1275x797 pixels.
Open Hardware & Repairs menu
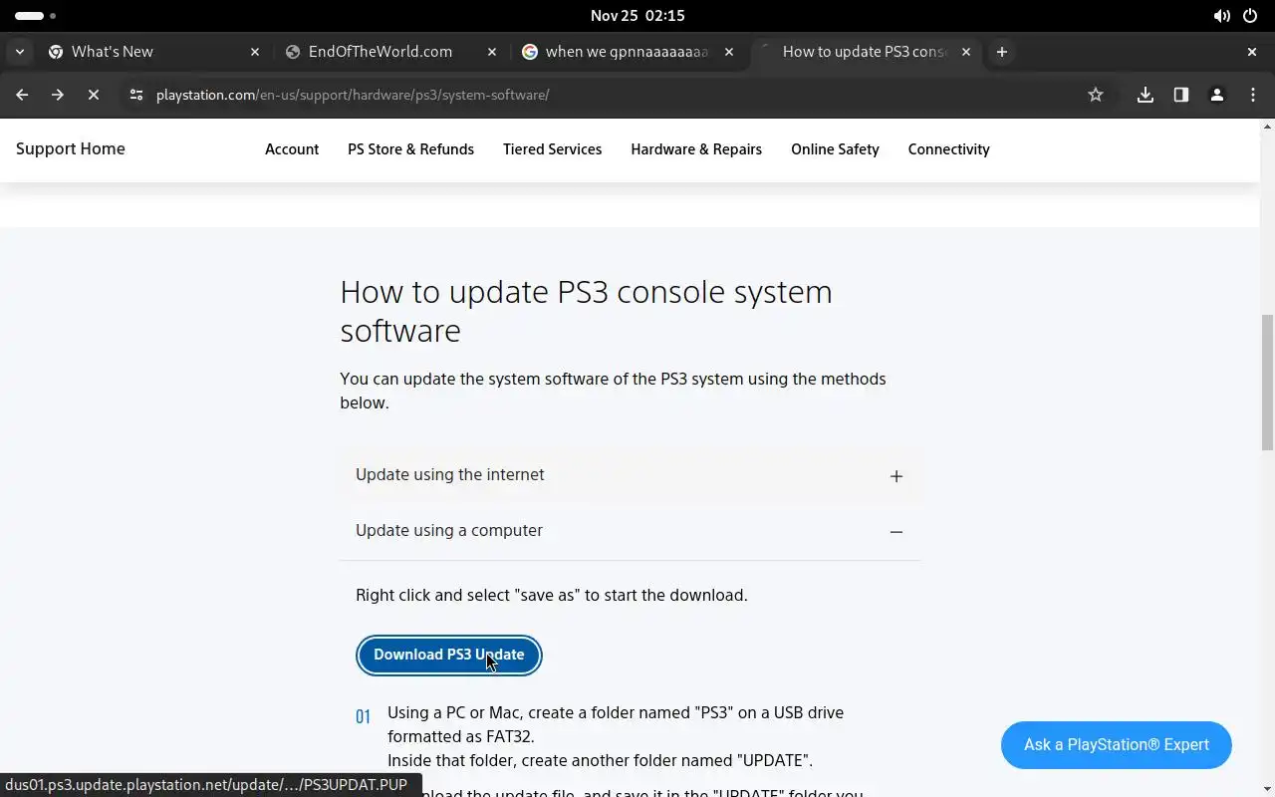click(696, 149)
